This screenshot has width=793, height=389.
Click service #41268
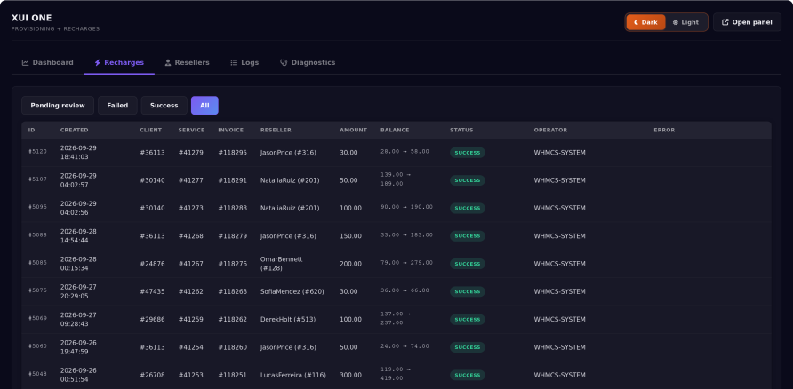coord(190,236)
